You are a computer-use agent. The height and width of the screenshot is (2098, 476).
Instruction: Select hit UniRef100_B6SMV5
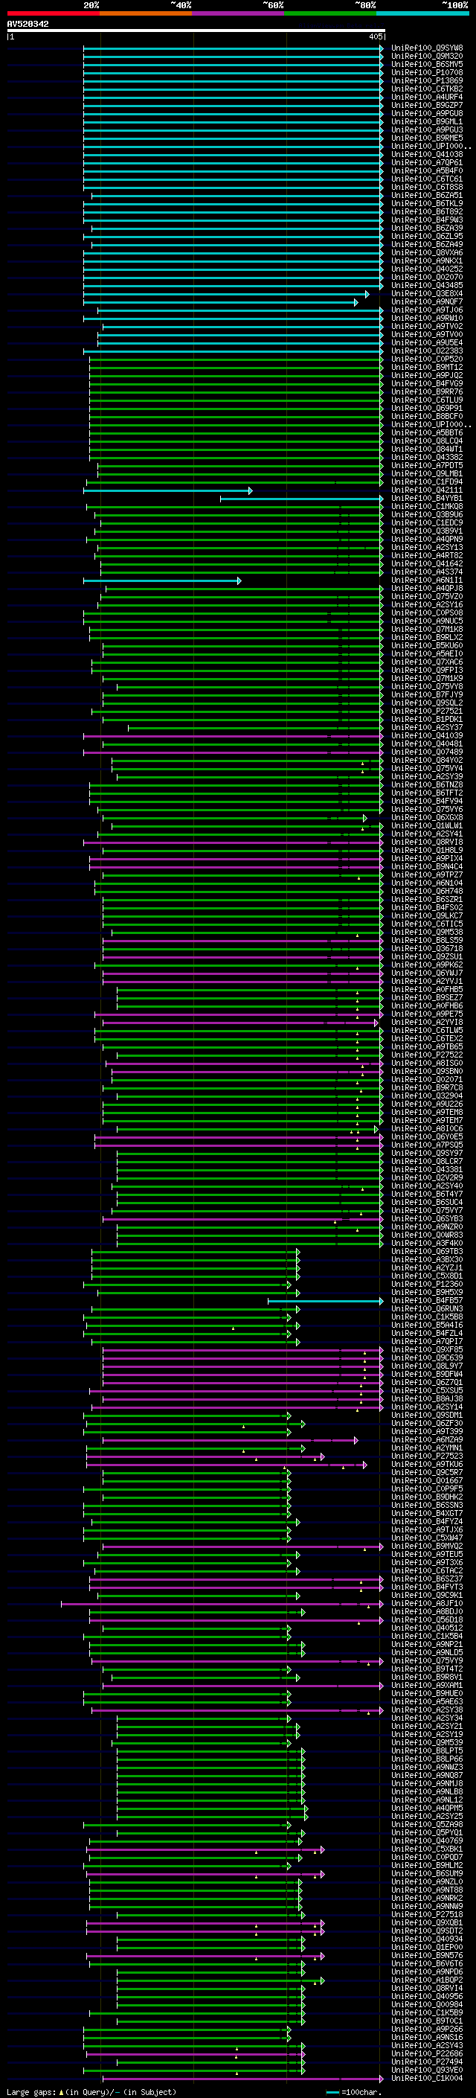click(427, 64)
